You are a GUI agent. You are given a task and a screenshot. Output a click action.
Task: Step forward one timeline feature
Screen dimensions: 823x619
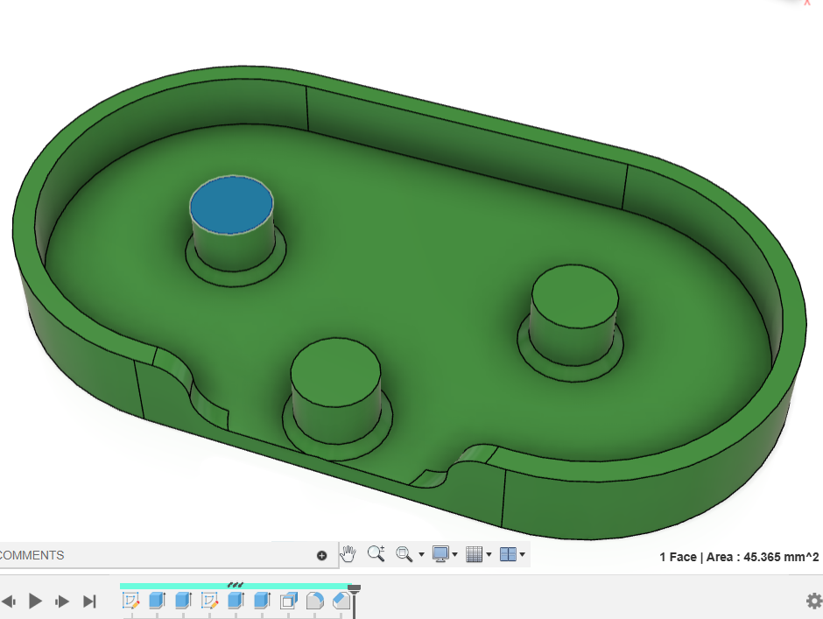tap(62, 601)
